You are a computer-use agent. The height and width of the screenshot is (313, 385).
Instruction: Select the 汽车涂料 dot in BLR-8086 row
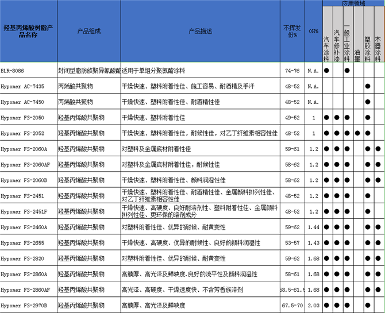326,71
